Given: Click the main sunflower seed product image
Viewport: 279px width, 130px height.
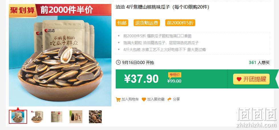Looking at the screenshot, I should click(x=60, y=55).
